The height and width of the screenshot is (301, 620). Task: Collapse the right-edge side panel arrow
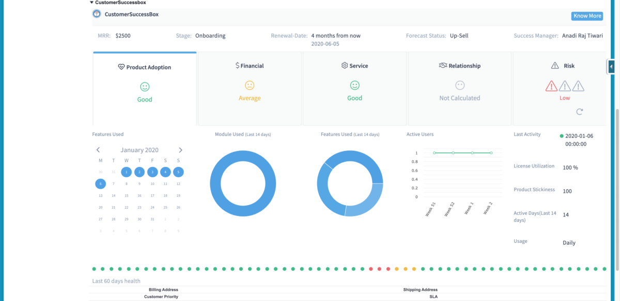(611, 66)
